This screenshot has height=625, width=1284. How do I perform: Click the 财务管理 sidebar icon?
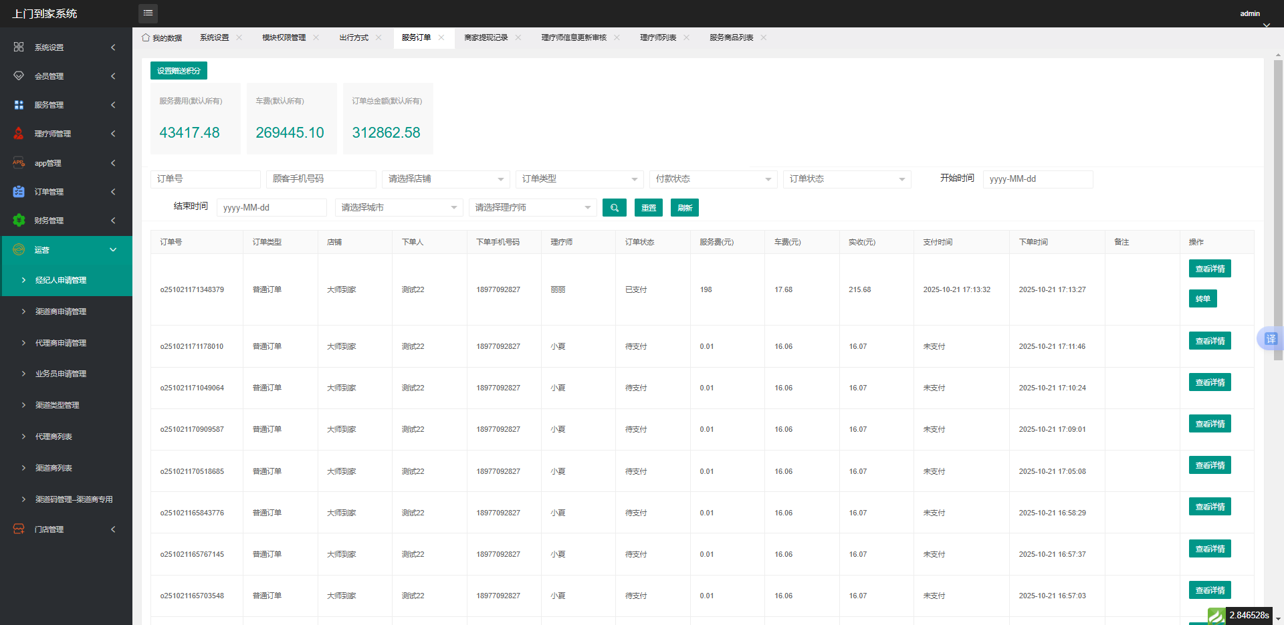click(x=19, y=221)
